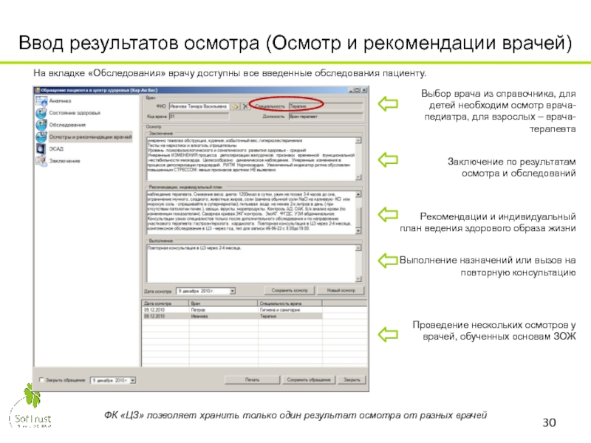Open the Состояние здоровья section icon
Screen dimensions: 591x443
pyautogui.click(x=41, y=113)
